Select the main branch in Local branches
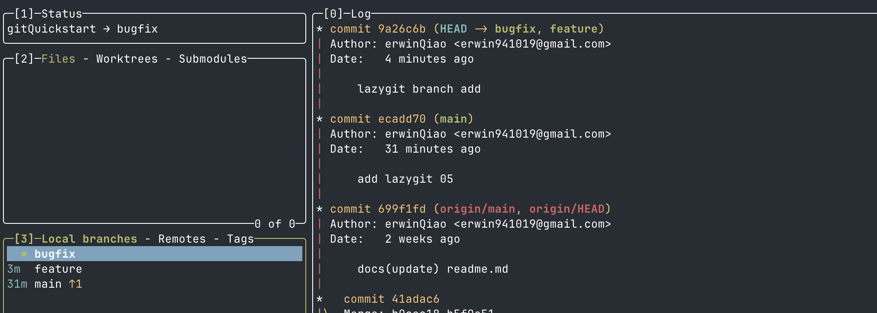The width and height of the screenshot is (877, 313). pyautogui.click(x=48, y=284)
